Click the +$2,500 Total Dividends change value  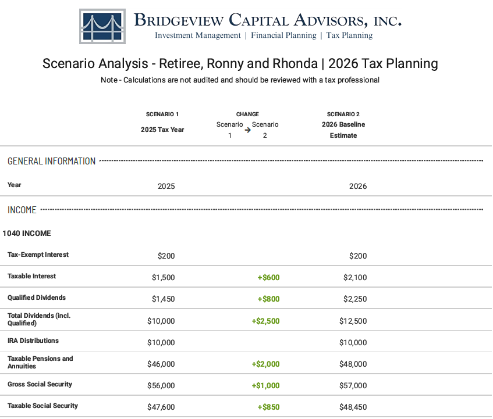pyautogui.click(x=266, y=320)
